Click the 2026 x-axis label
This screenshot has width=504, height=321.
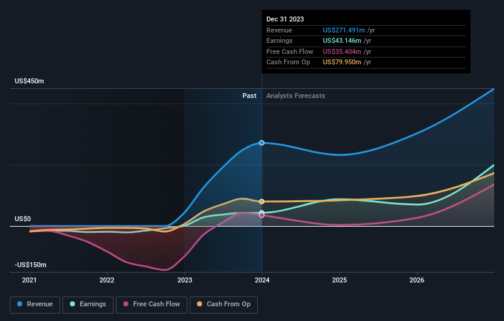pos(417,281)
